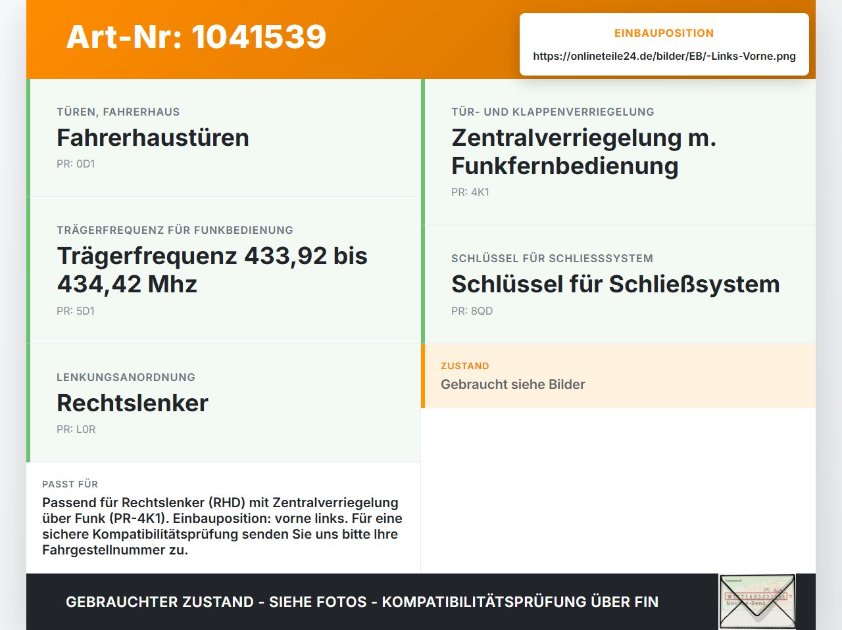
Task: Click the TÜR- UND KLAPPENVERRIEGELUNG label
Action: (553, 112)
